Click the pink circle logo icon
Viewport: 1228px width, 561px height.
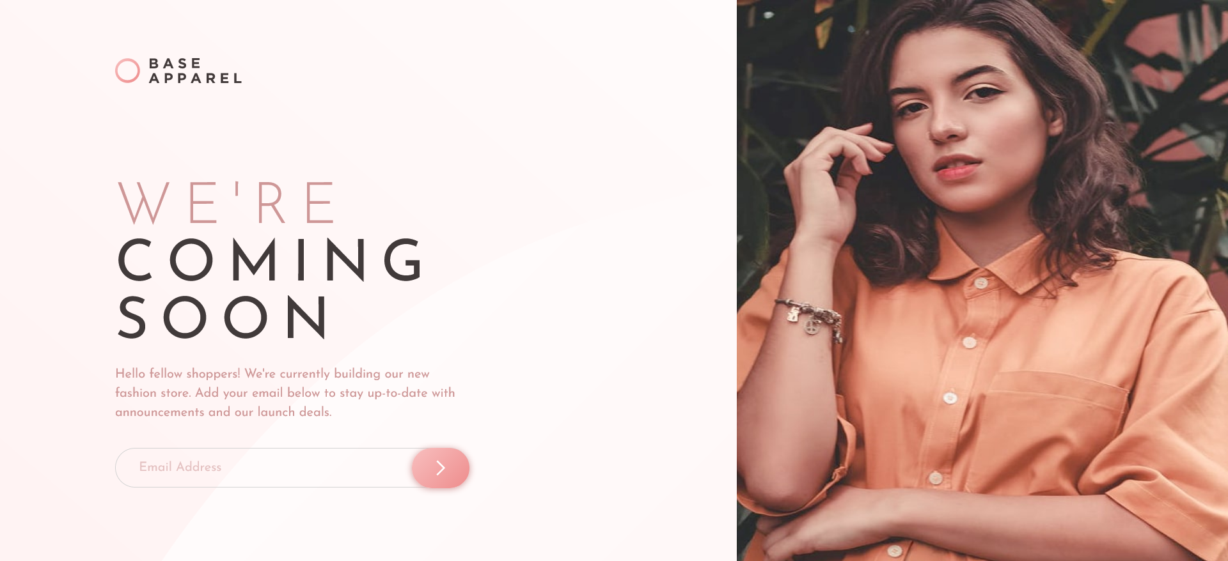click(127, 71)
